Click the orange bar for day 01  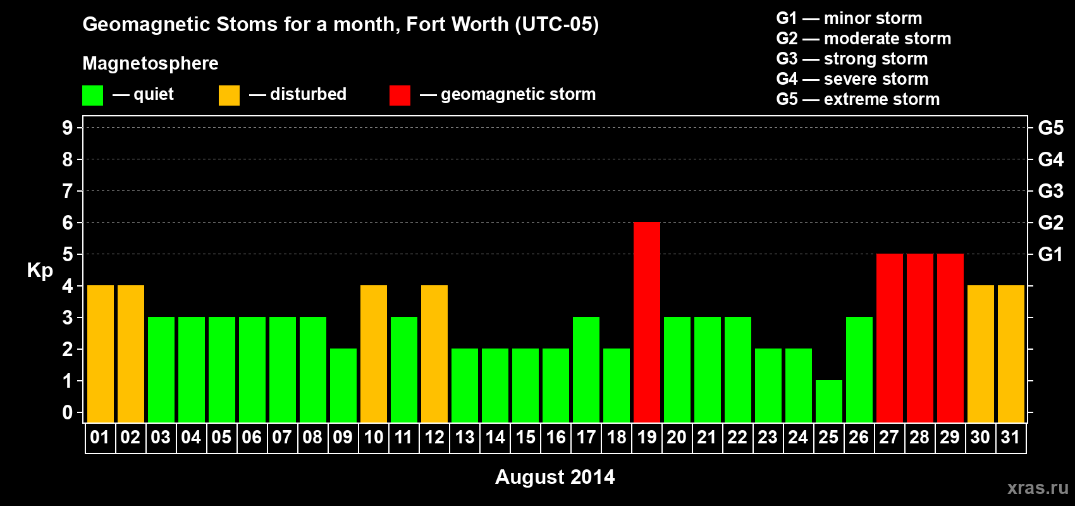101,354
